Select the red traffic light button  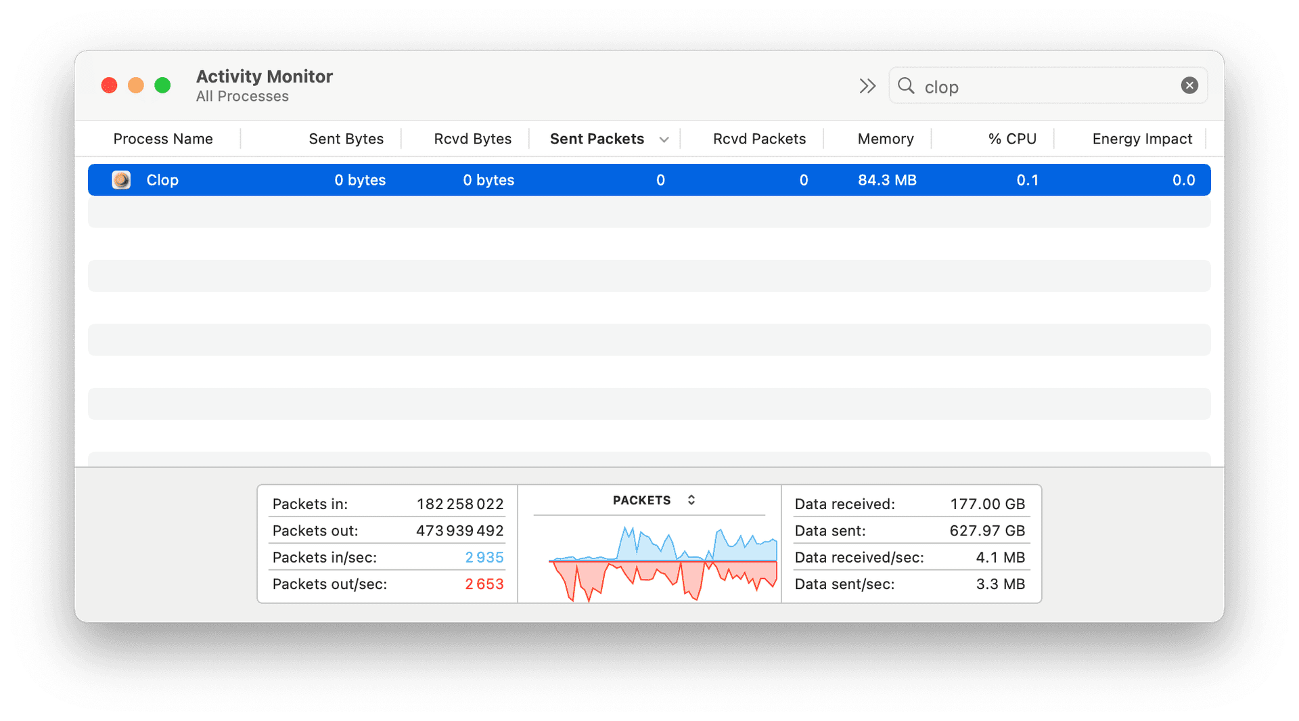[109, 85]
